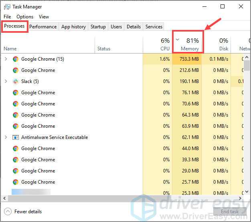Open the Options menu

pos(25,17)
